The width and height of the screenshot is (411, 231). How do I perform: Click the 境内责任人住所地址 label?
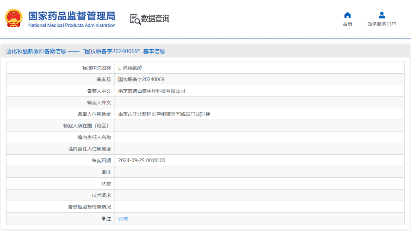pyautogui.click(x=89, y=149)
